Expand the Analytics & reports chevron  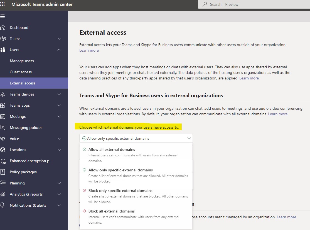click(x=59, y=194)
